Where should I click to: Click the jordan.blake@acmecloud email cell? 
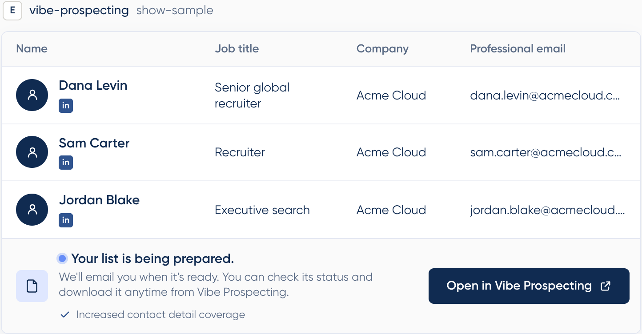547,210
